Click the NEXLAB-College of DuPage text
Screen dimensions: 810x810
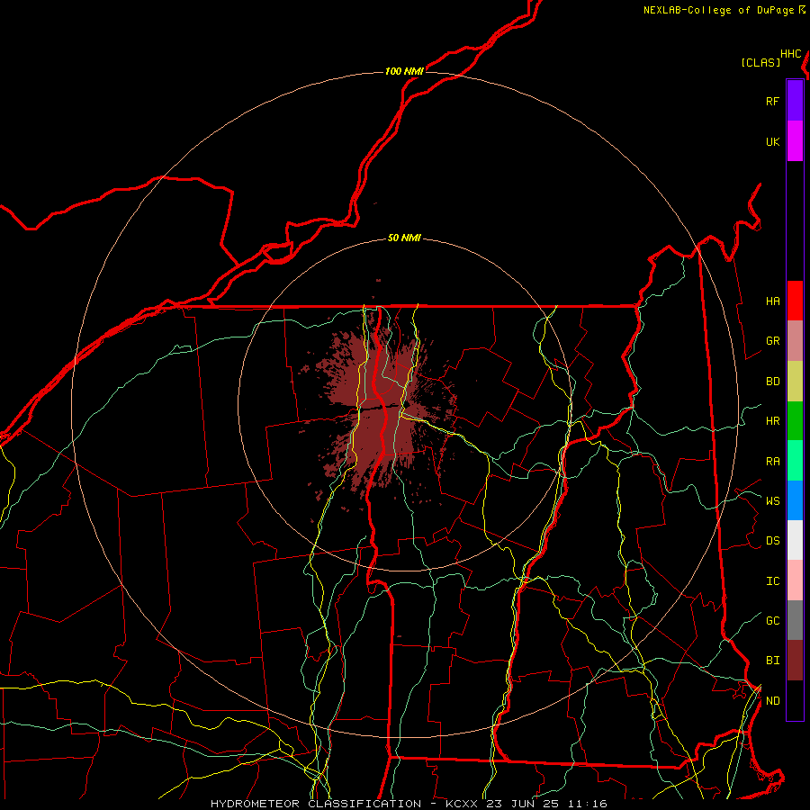click(718, 10)
